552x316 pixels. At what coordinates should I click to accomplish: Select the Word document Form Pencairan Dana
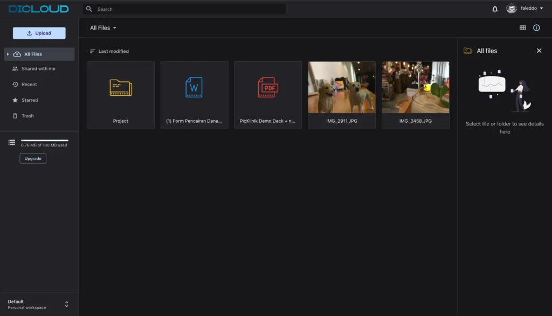(194, 95)
